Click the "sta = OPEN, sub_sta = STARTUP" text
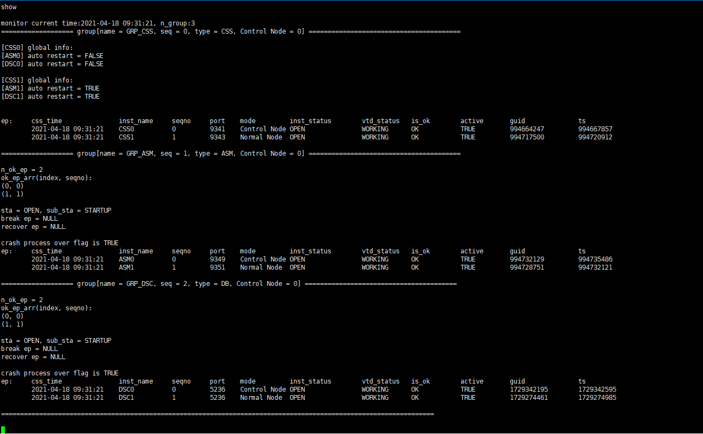This screenshot has height=434, width=703. click(x=56, y=210)
